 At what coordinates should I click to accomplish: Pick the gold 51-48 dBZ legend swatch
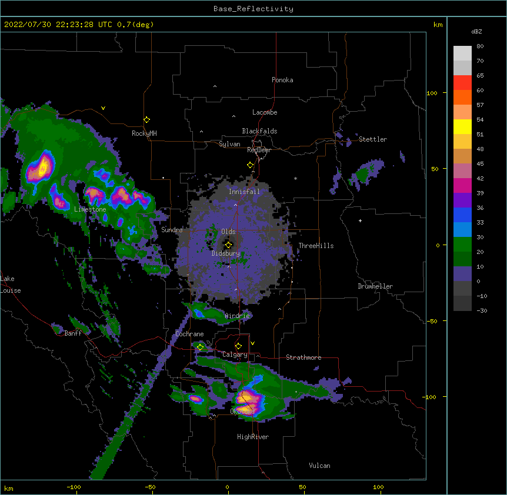pos(462,142)
